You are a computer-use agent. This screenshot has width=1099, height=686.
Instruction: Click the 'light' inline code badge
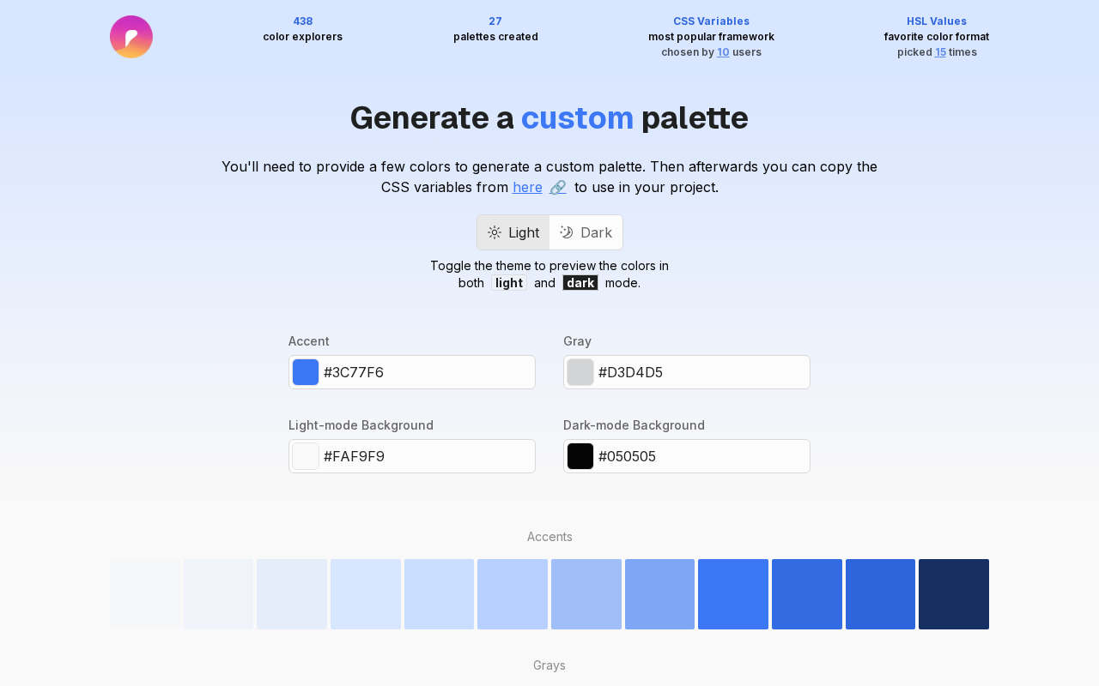(x=509, y=283)
